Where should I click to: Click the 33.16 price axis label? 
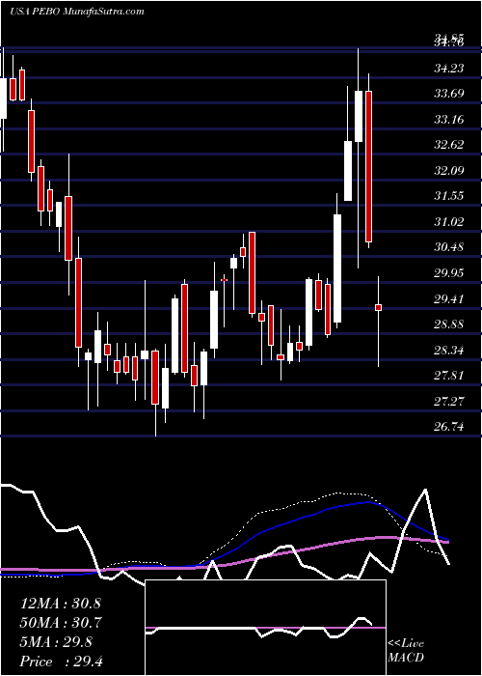point(449,119)
